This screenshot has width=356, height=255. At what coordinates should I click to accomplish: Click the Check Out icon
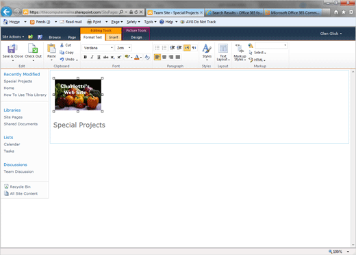pos(33,49)
